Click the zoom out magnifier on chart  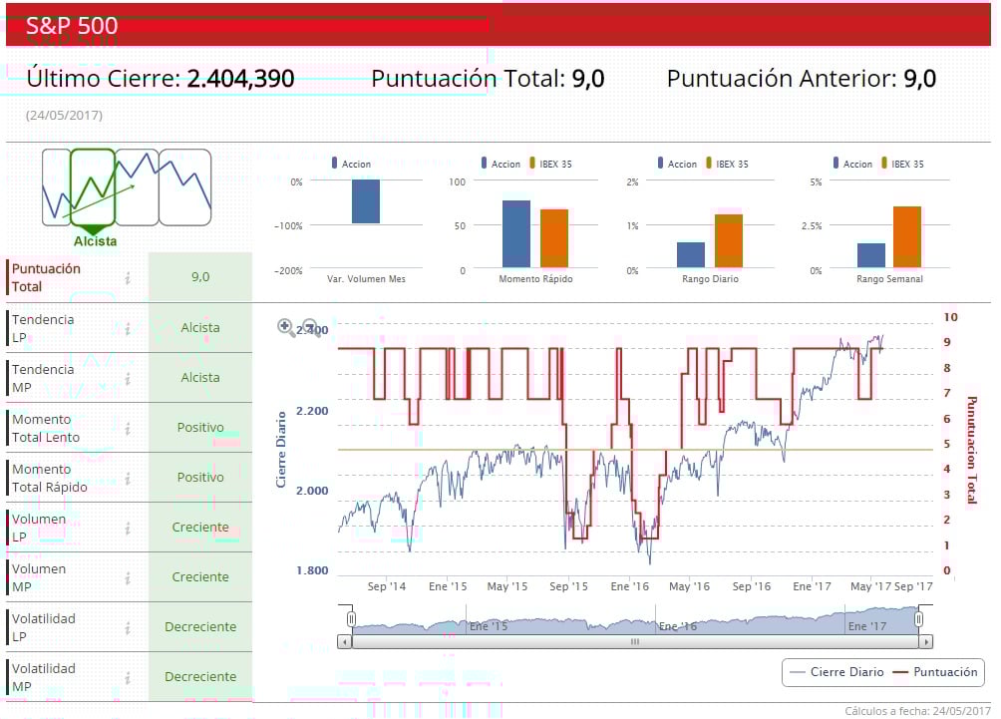pyautogui.click(x=311, y=327)
